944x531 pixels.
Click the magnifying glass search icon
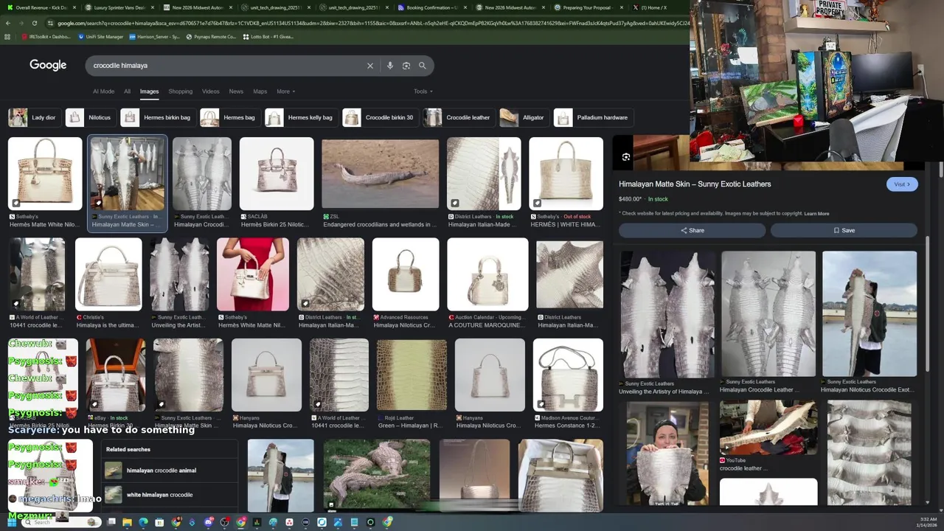click(x=423, y=66)
